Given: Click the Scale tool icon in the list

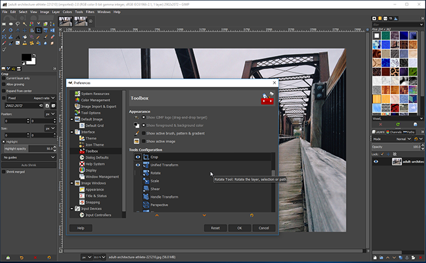Looking at the screenshot, I should [x=147, y=181].
